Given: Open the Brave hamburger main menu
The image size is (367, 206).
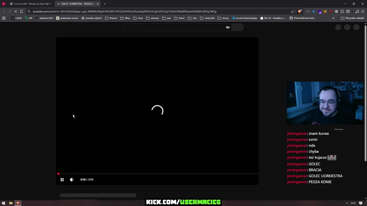Looking at the screenshot, I should pos(363,11).
